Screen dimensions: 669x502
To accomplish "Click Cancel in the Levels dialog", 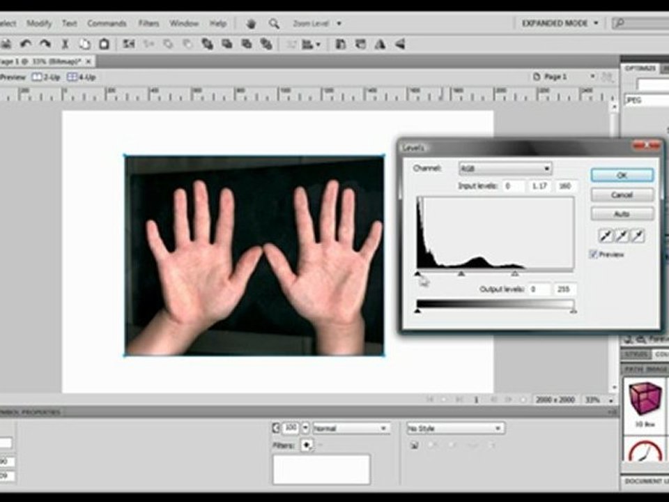I will [622, 195].
